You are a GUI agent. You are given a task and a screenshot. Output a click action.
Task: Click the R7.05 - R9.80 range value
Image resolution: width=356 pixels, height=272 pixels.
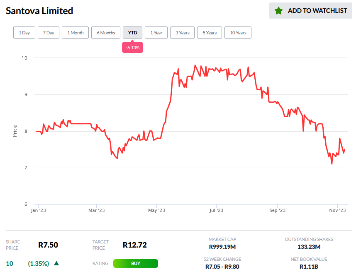[x=222, y=267]
